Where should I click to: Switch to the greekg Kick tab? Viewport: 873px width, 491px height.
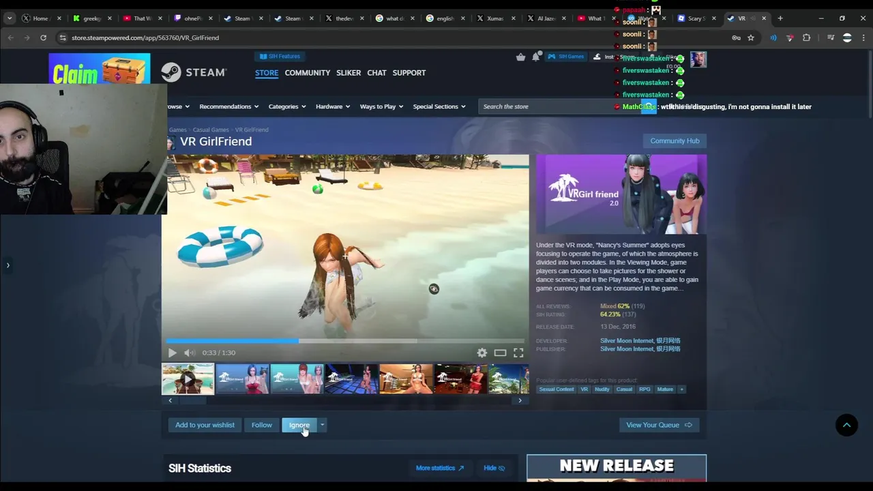click(x=89, y=18)
